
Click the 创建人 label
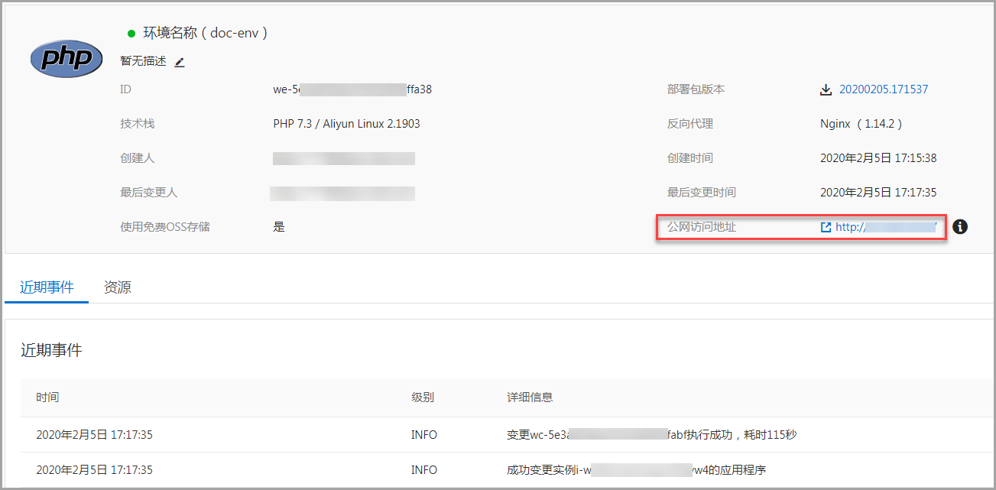coord(137,158)
